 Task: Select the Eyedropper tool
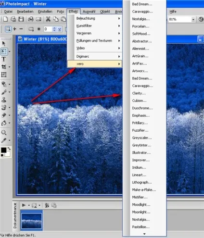click(4, 140)
